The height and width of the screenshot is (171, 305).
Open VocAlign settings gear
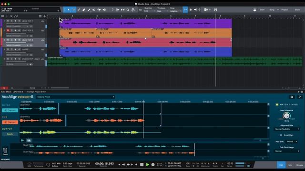(292, 97)
